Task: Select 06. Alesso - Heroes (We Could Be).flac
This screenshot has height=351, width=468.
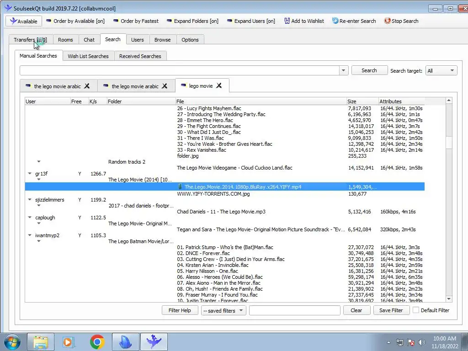Action: pyautogui.click(x=220, y=277)
